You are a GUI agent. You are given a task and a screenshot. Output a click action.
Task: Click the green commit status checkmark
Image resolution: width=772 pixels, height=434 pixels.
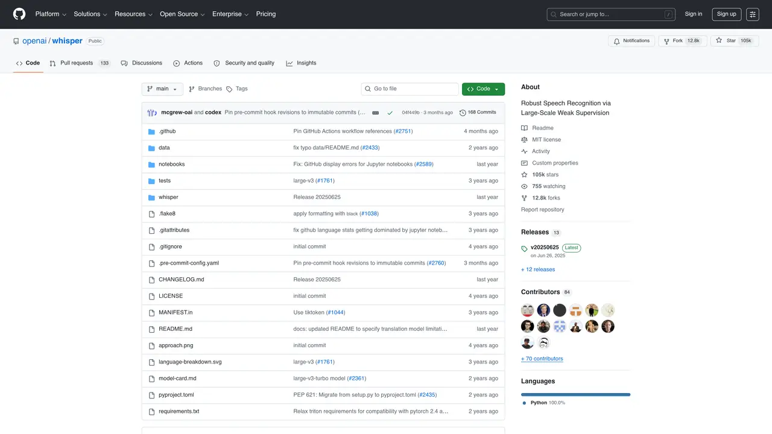tap(390, 113)
